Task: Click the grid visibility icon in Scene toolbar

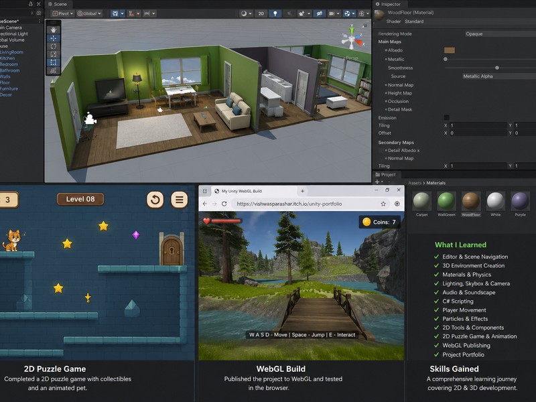Action: [115, 13]
